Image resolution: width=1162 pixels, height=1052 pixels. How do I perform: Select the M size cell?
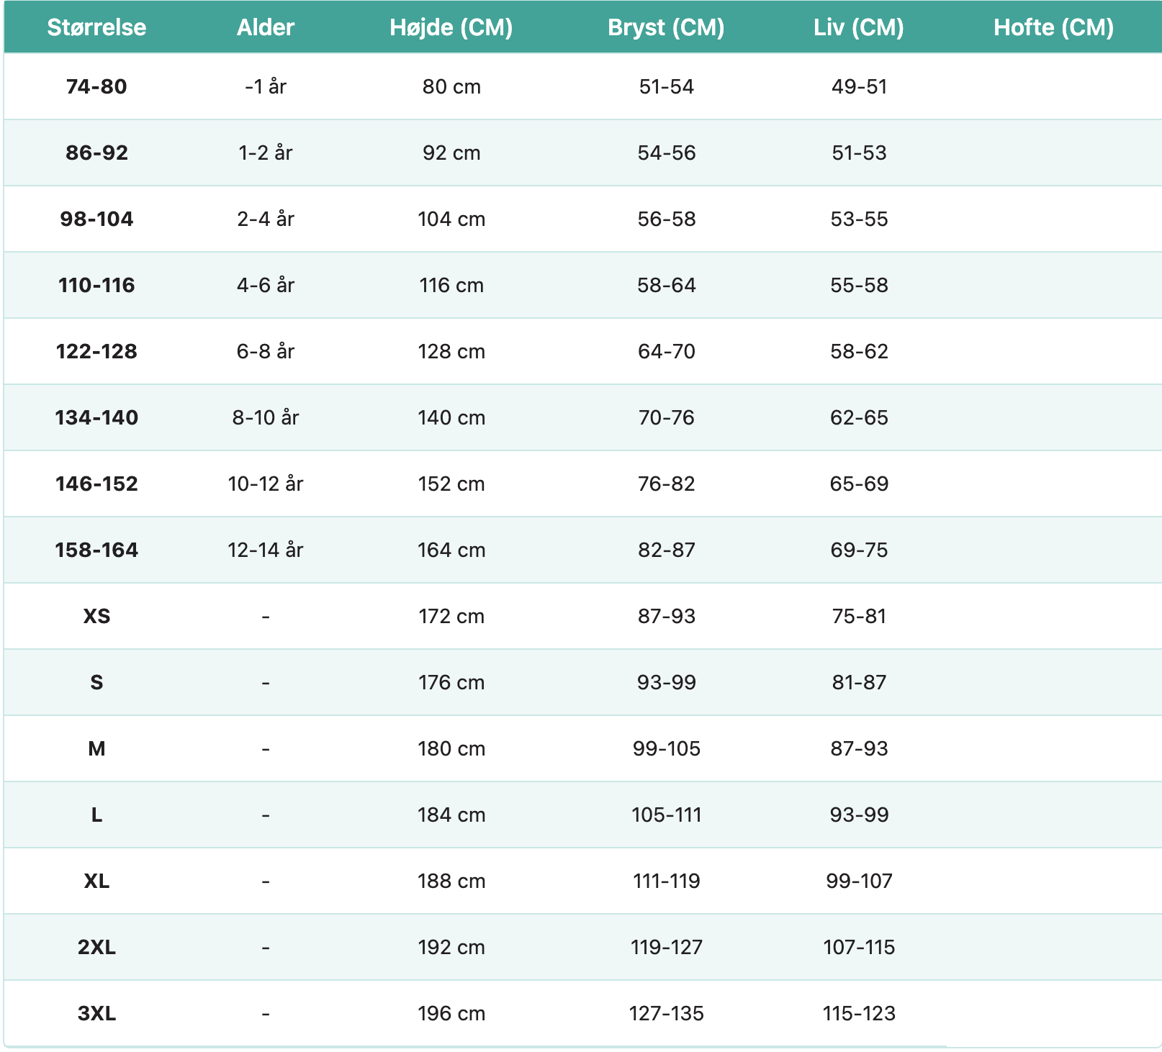(96, 748)
